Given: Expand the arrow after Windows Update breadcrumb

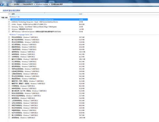Looking at the screenshot, I should pos(50,4).
